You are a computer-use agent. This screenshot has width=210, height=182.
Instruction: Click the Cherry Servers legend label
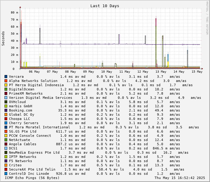(x=24, y=123)
